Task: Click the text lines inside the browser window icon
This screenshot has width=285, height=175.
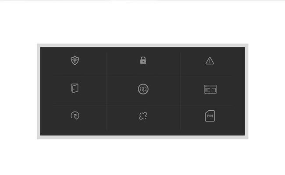Action: pos(207,90)
